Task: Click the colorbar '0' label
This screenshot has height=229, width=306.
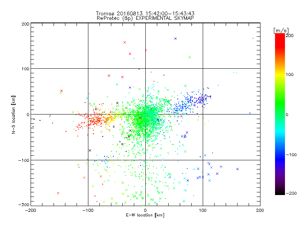Action: [287, 115]
